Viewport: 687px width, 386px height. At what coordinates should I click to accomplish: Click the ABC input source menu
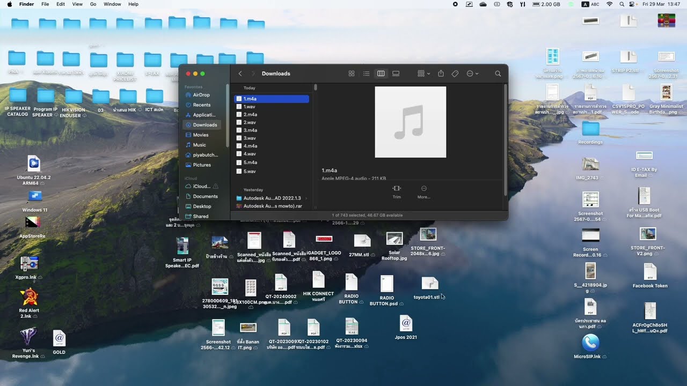pyautogui.click(x=591, y=4)
